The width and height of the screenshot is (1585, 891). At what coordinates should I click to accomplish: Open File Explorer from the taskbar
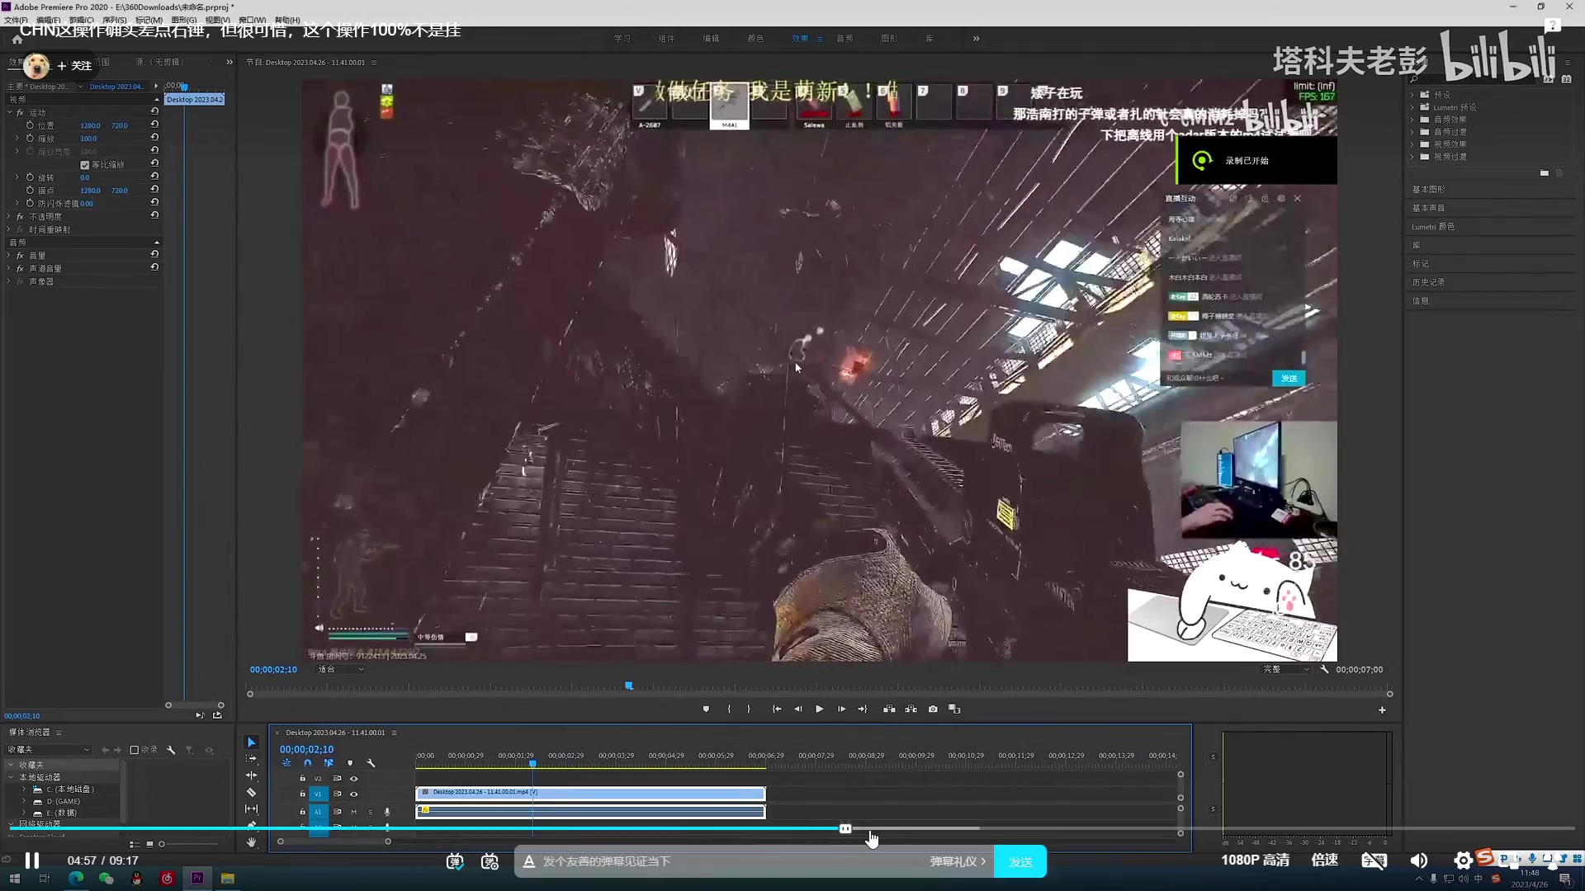click(x=228, y=879)
